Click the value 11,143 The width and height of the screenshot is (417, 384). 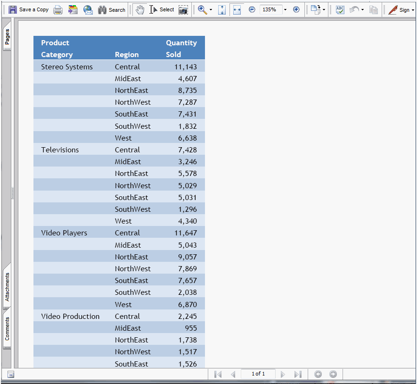coord(186,67)
